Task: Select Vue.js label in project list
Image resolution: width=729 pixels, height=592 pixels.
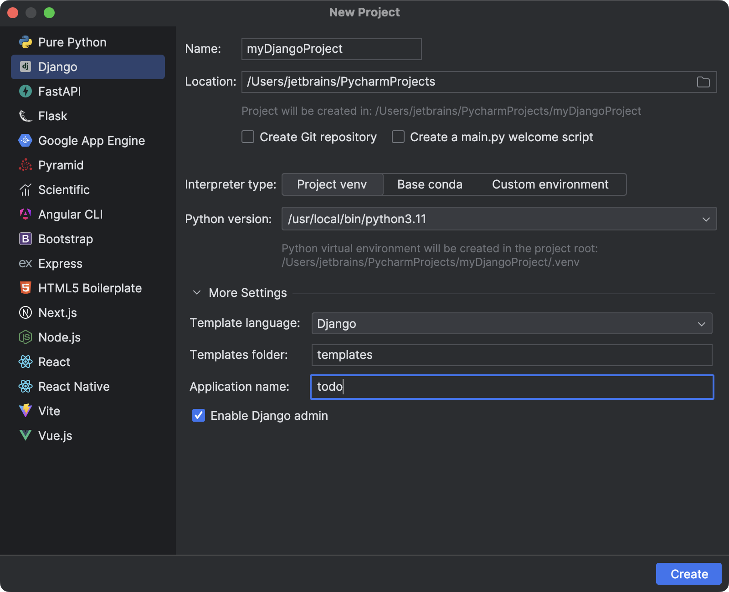Action: coord(55,436)
